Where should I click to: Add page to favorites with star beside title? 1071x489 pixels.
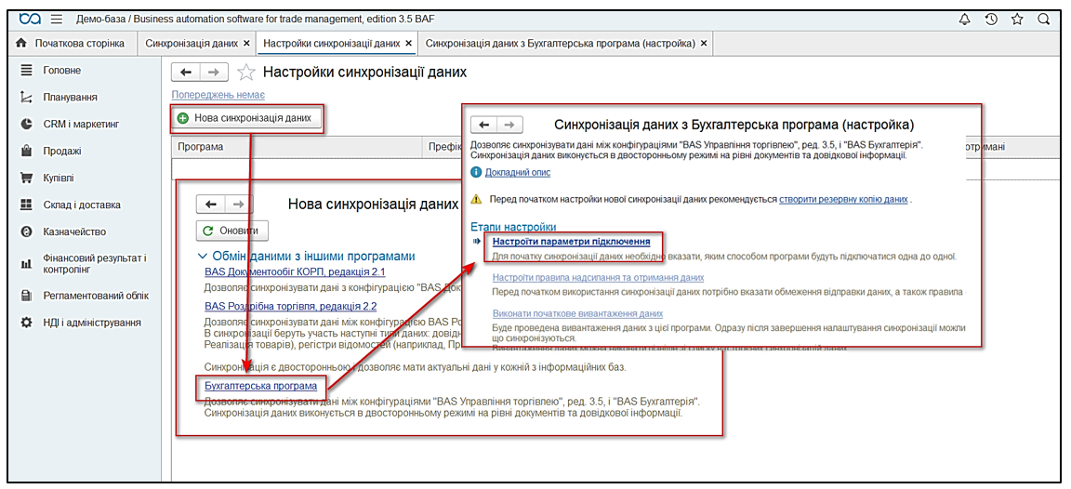coord(245,72)
